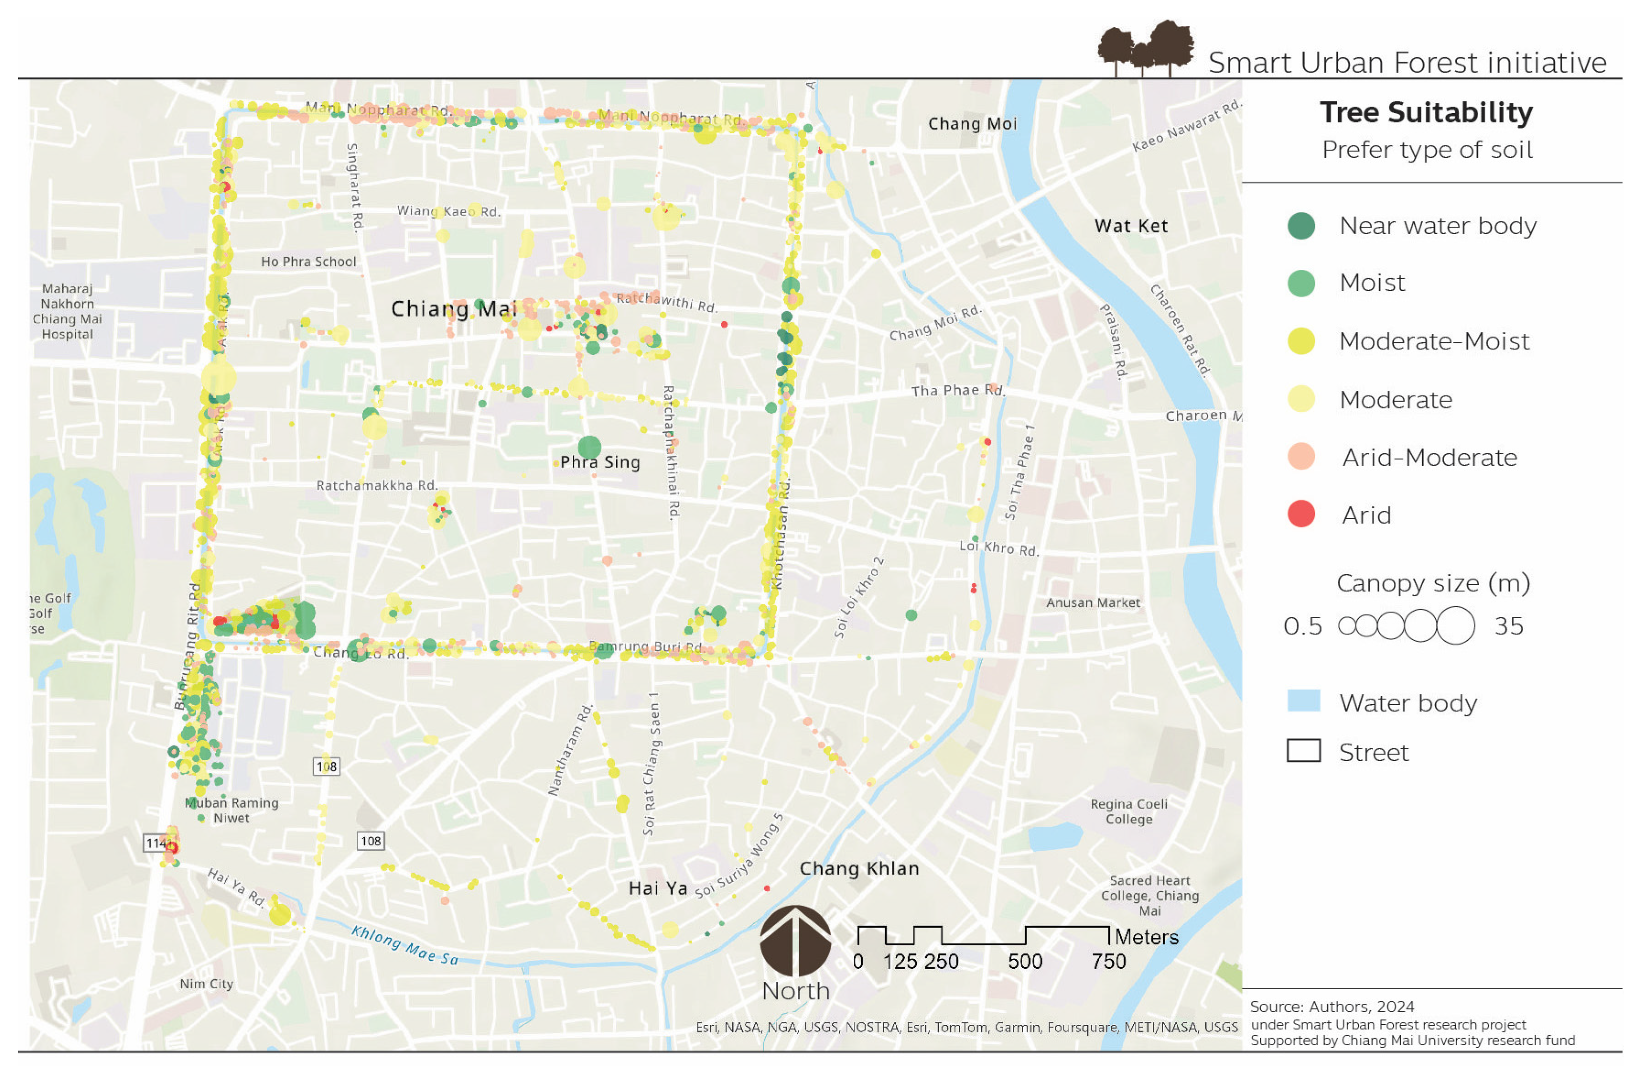Select the Moist legend green dot

(x=1301, y=283)
